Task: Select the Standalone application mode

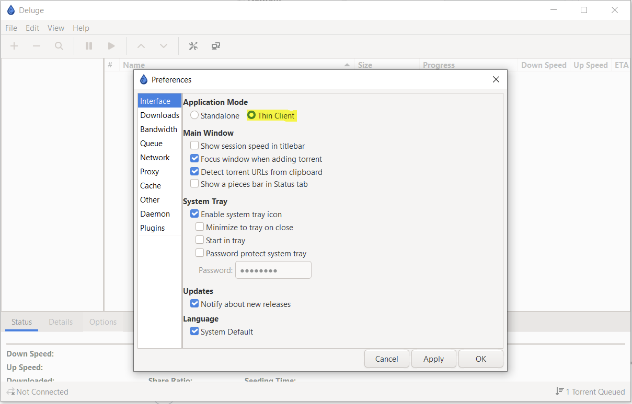Action: pyautogui.click(x=194, y=115)
